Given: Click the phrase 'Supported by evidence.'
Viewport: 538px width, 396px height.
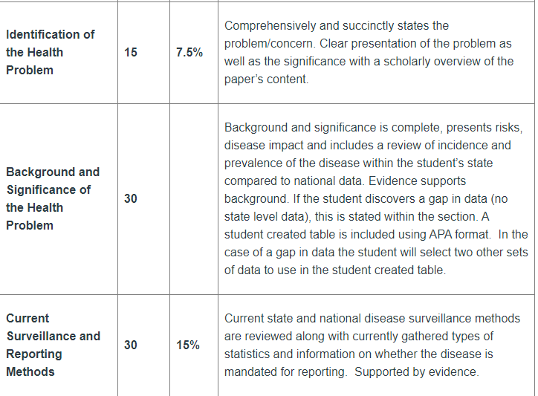Looking at the screenshot, I should click(x=417, y=371).
